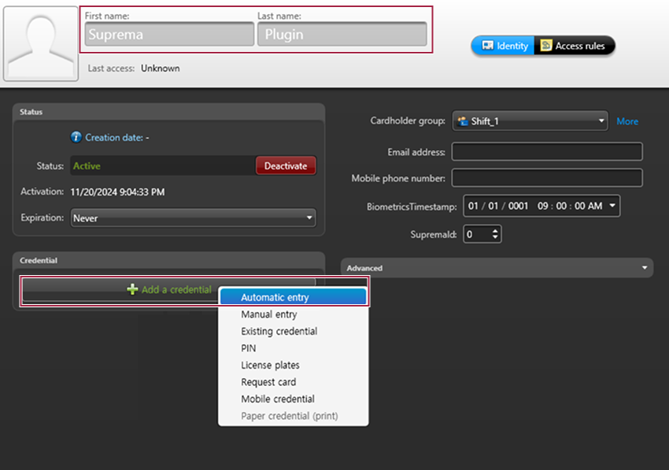
Task: Select License plates from menu
Action: pos(270,365)
